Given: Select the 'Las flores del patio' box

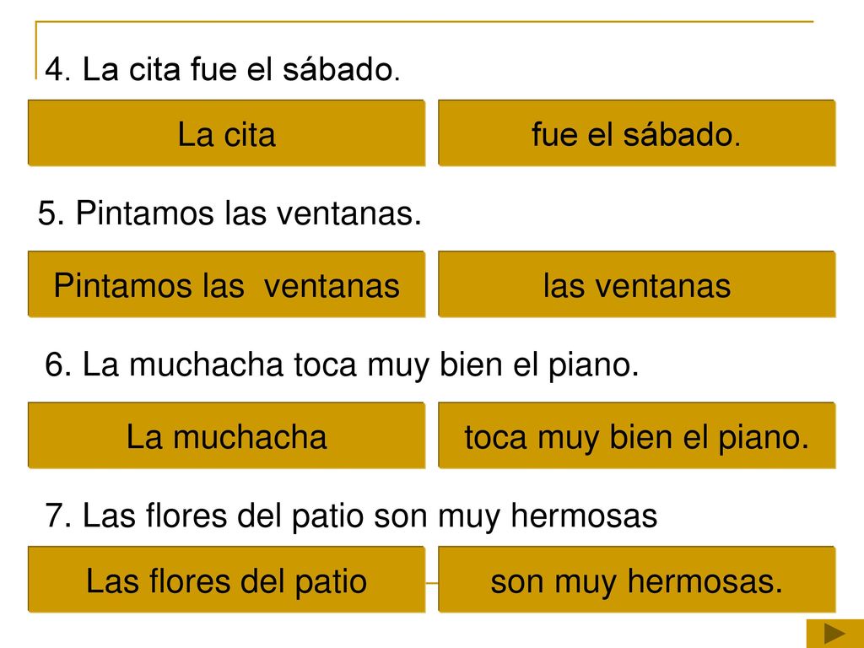Looking at the screenshot, I should click(226, 580).
